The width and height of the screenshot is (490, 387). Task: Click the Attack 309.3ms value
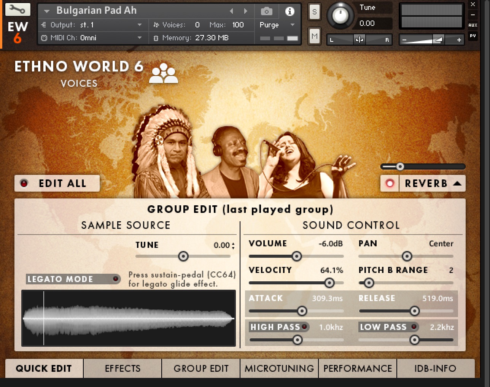[x=327, y=298]
